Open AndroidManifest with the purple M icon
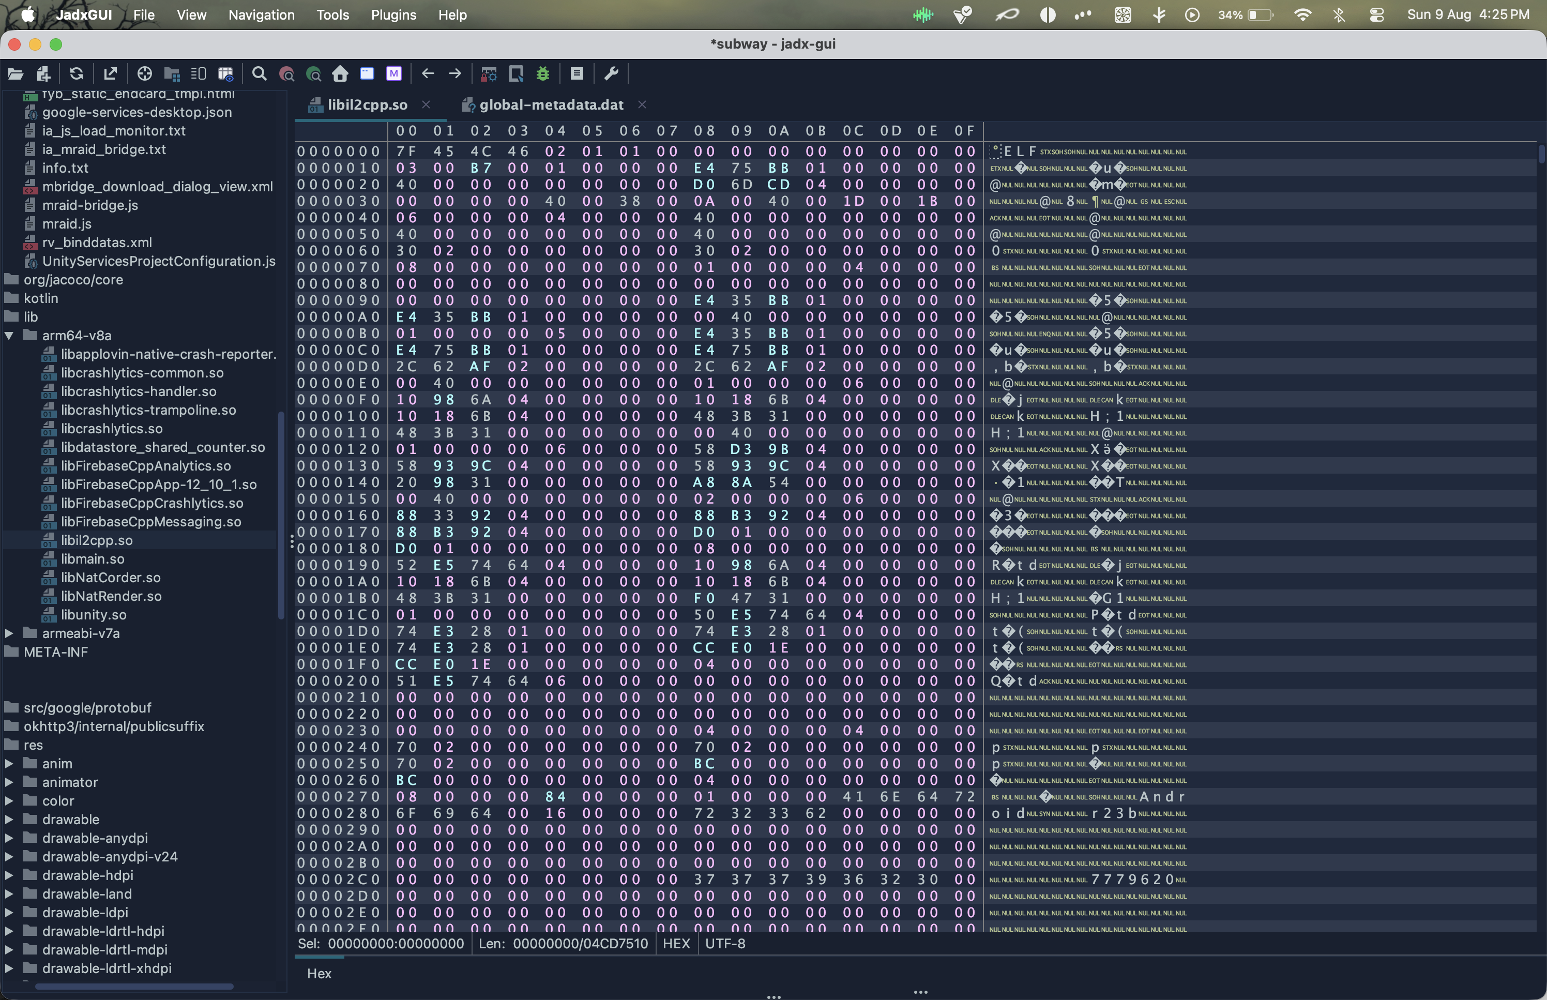Viewport: 1547px width, 1000px height. point(394,73)
